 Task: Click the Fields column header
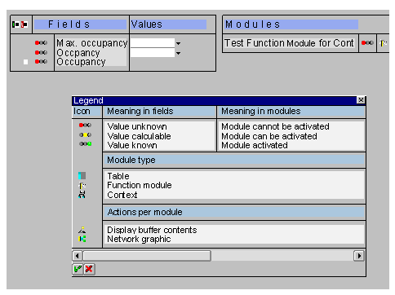(80, 24)
